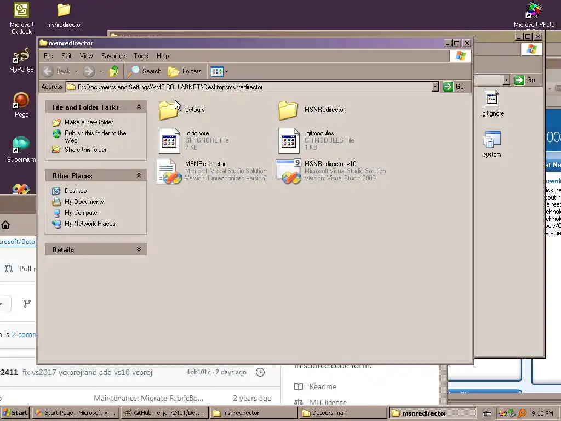Select the .gitmodules file icon
561x421 pixels.
coord(289,141)
